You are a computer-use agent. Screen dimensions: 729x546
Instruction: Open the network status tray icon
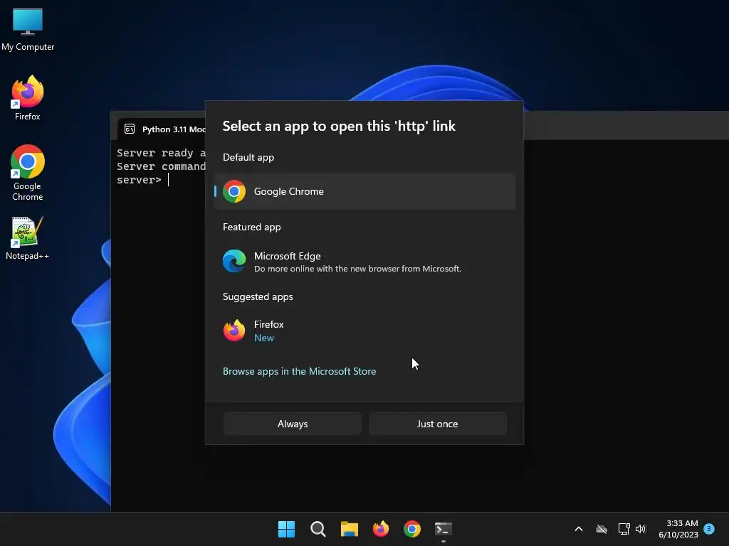pyautogui.click(x=624, y=529)
